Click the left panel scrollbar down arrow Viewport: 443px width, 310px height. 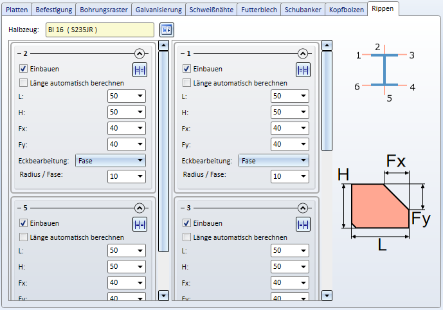point(163,296)
